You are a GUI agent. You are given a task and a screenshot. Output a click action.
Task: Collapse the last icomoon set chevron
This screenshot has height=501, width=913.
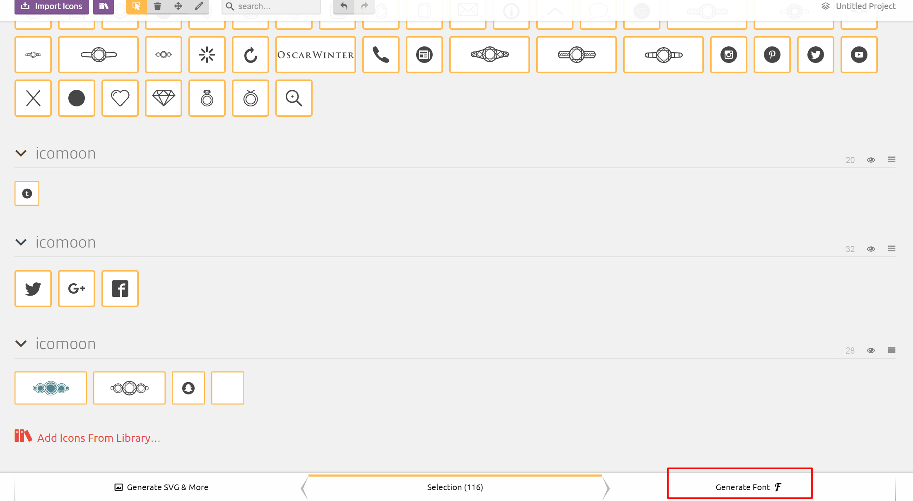(x=21, y=344)
